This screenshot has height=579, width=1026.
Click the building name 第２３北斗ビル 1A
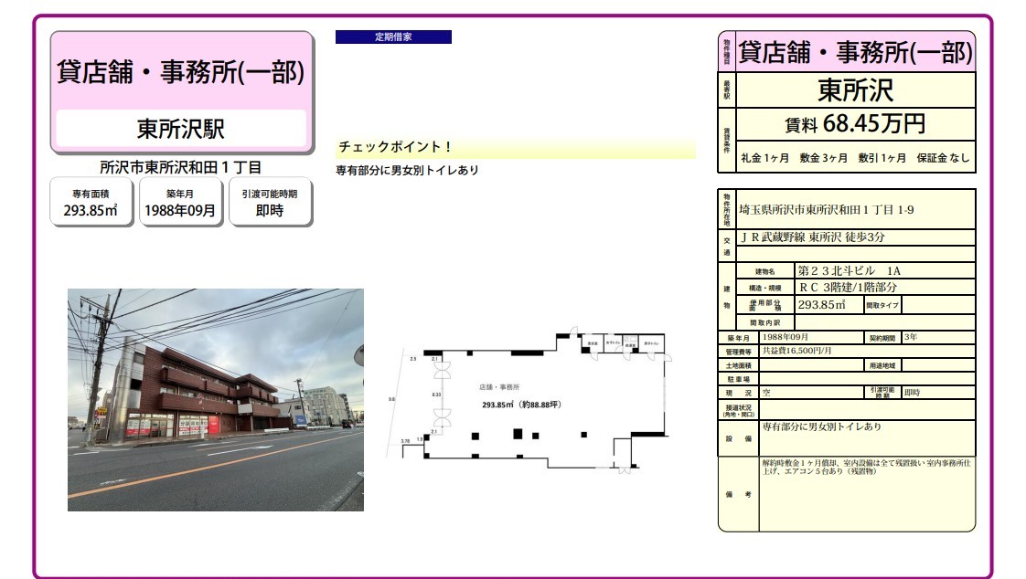click(850, 271)
